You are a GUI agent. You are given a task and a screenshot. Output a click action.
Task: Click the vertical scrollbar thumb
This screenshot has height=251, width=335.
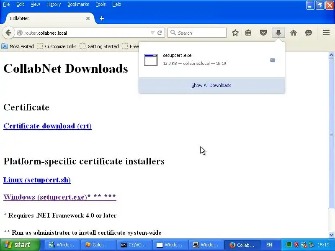click(331, 134)
